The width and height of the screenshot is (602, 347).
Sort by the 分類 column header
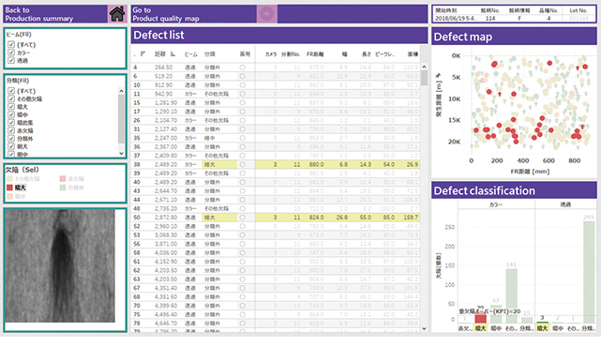pyautogui.click(x=210, y=54)
